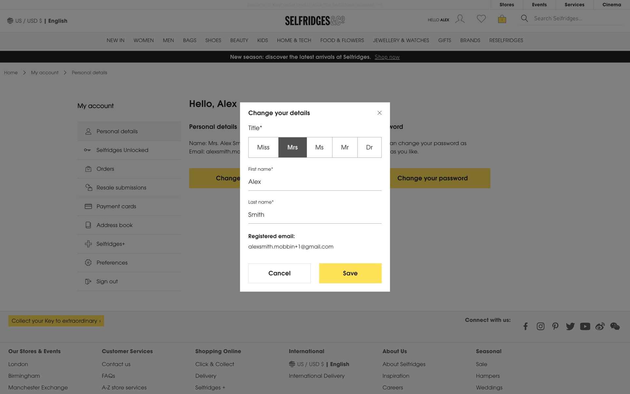Open the Stores top link
The image size is (630, 394).
[x=507, y=5]
